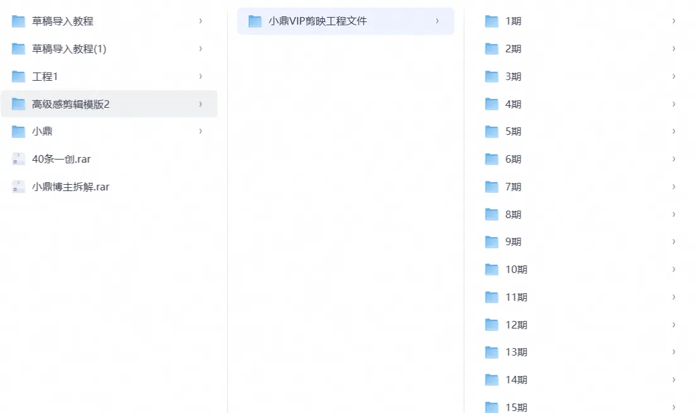The width and height of the screenshot is (696, 413).
Task: Click the archive icon of 小鼎博主拆解.rar
Action: [x=18, y=187]
